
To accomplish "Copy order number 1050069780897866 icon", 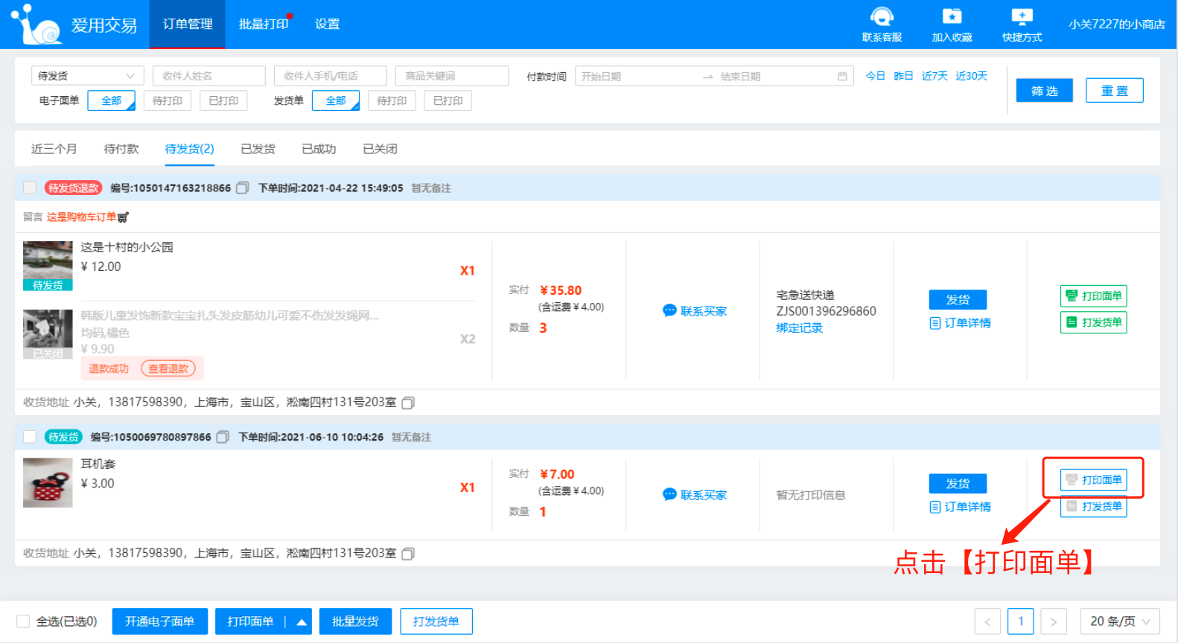I will 222,438.
